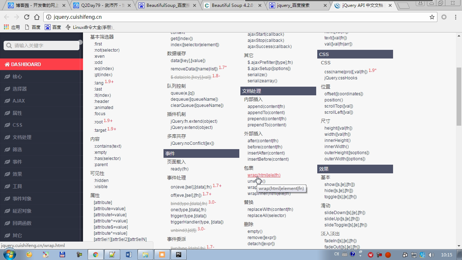Click the address bar URL
Screen dimensions: 462x260
(78, 17)
